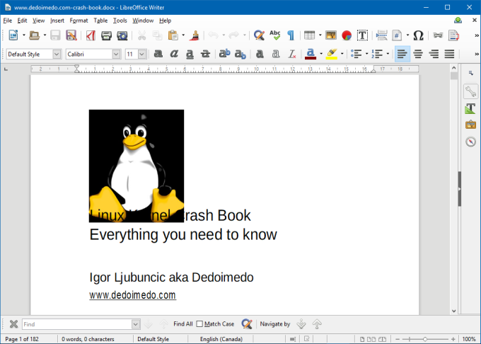Align text right

click(x=434, y=54)
